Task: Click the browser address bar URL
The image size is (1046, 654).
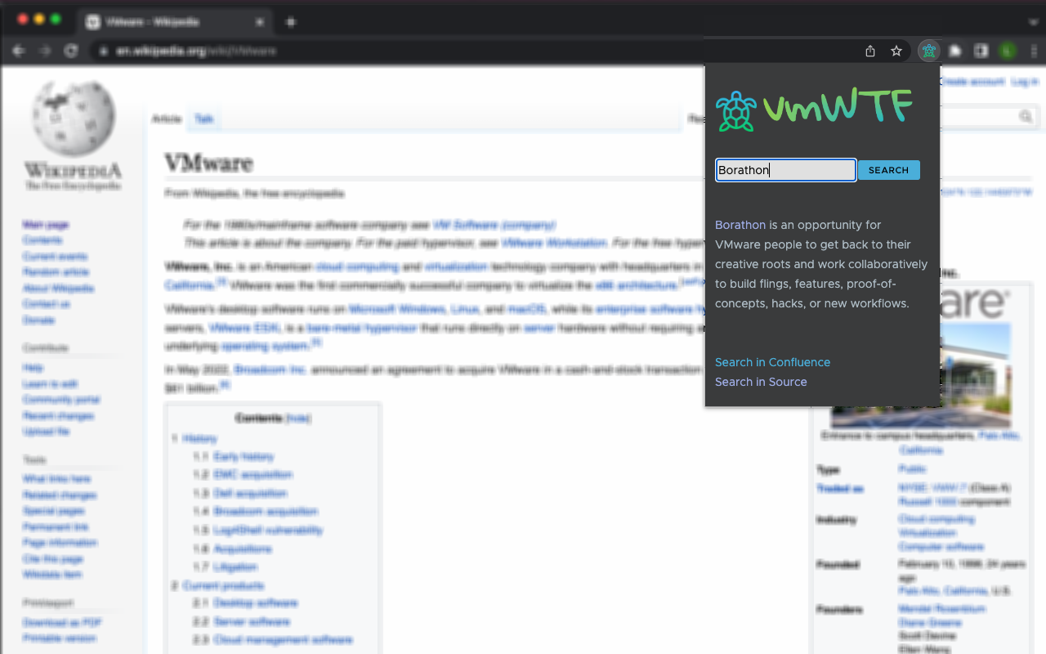Action: (x=196, y=51)
